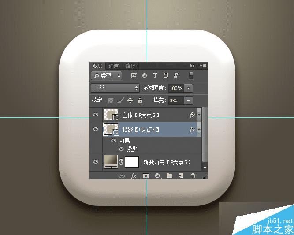
Task: Toggle link between gradient and mask
Action: [121, 162]
